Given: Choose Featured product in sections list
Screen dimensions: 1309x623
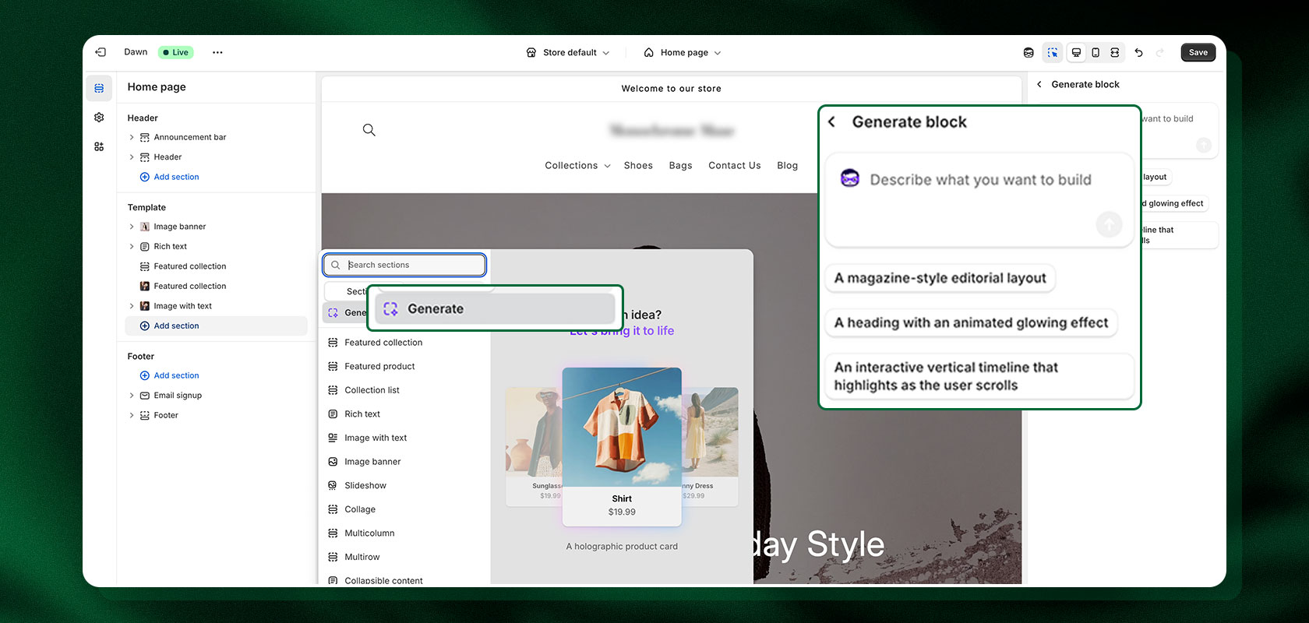Looking at the screenshot, I should coord(379,367).
